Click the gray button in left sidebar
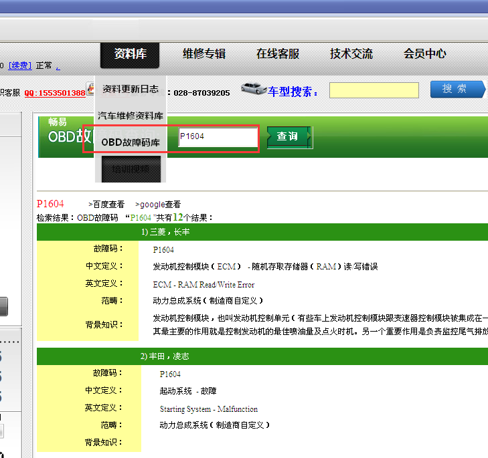The image size is (488, 458). (x=4, y=307)
